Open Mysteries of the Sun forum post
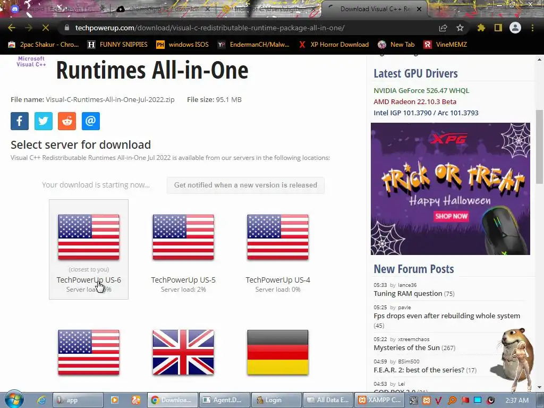Screen dimensions: 544x408 click(x=406, y=347)
